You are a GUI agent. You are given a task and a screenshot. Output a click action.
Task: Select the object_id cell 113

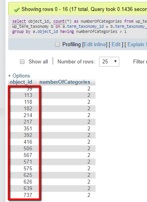click(28, 95)
